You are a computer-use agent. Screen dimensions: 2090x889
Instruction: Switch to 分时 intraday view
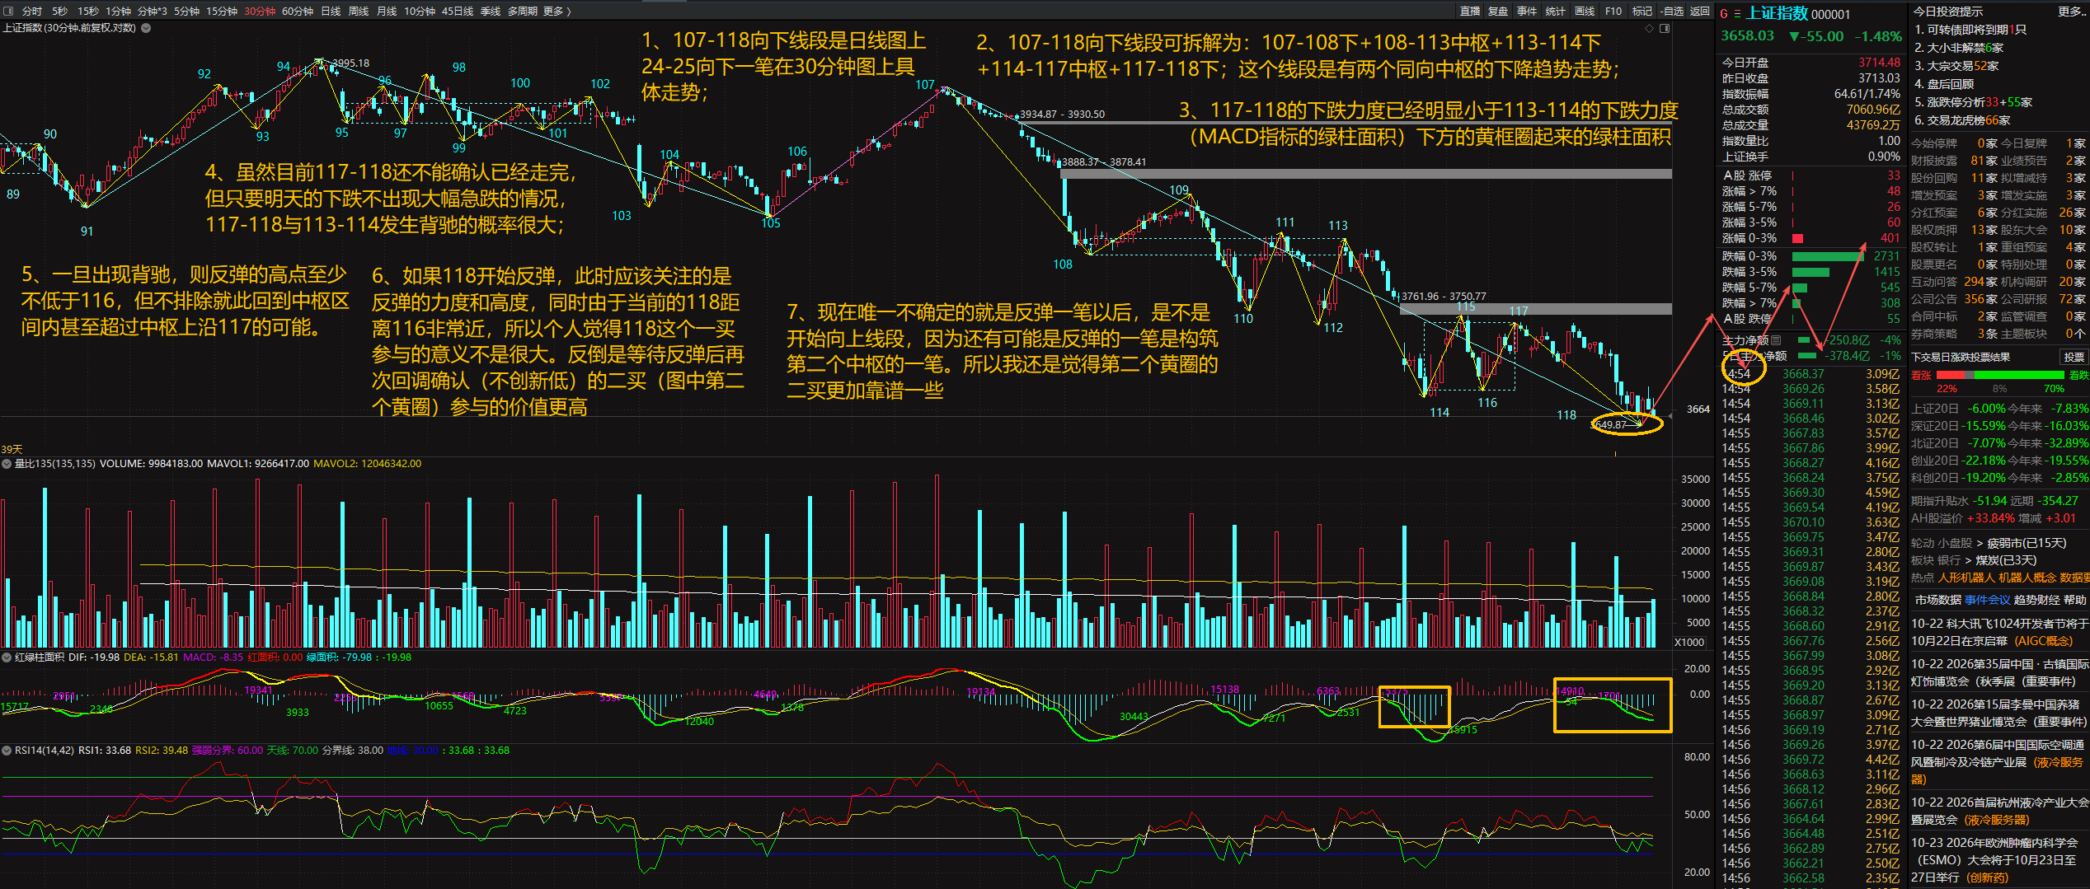point(32,12)
